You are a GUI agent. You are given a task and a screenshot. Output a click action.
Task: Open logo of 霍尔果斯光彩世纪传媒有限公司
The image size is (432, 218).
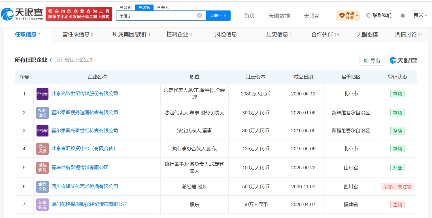42,131
